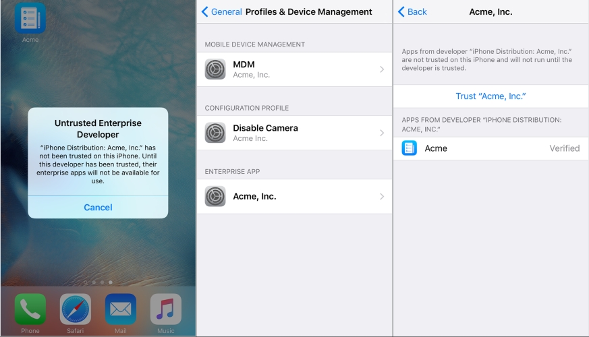This screenshot has height=337, width=589.
Task: Open the MDM Acme, Inc. row
Action: click(294, 69)
